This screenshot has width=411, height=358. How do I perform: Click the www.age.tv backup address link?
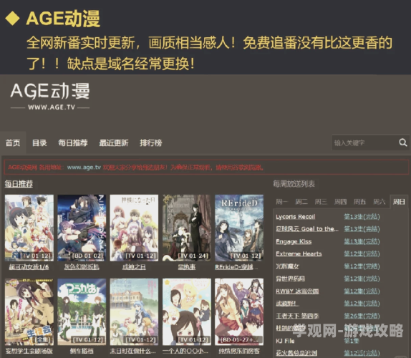84,168
